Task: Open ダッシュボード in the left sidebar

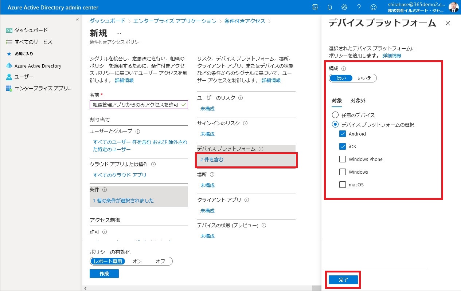Action: tap(31, 30)
